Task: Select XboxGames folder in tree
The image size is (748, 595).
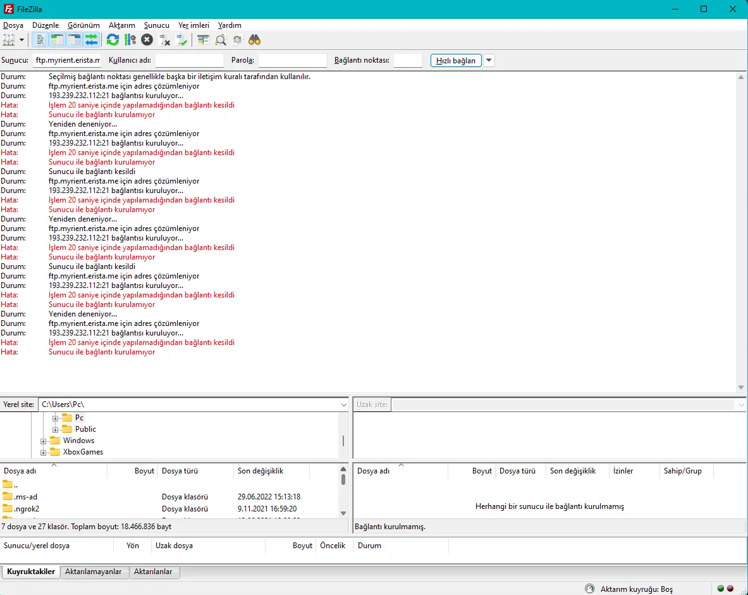Action: [x=83, y=452]
